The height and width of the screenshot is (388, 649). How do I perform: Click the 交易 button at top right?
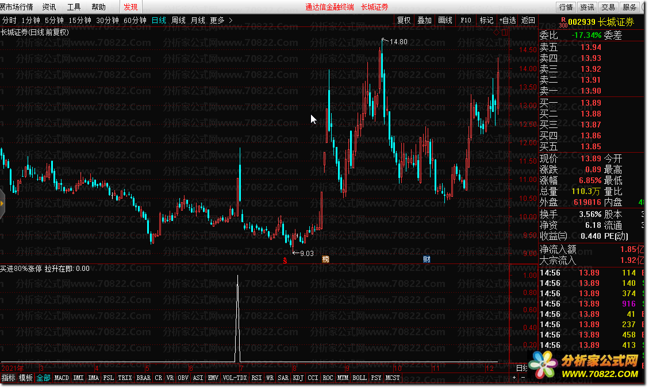[608, 7]
